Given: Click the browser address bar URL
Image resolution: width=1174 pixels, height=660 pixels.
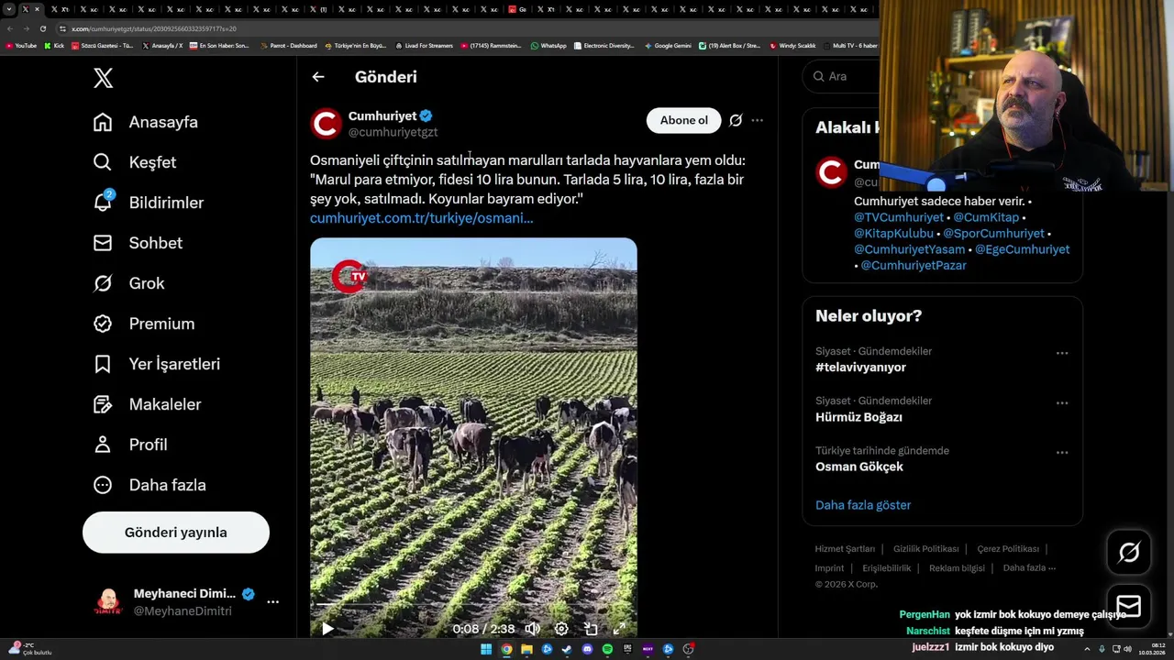Looking at the screenshot, I should (154, 28).
